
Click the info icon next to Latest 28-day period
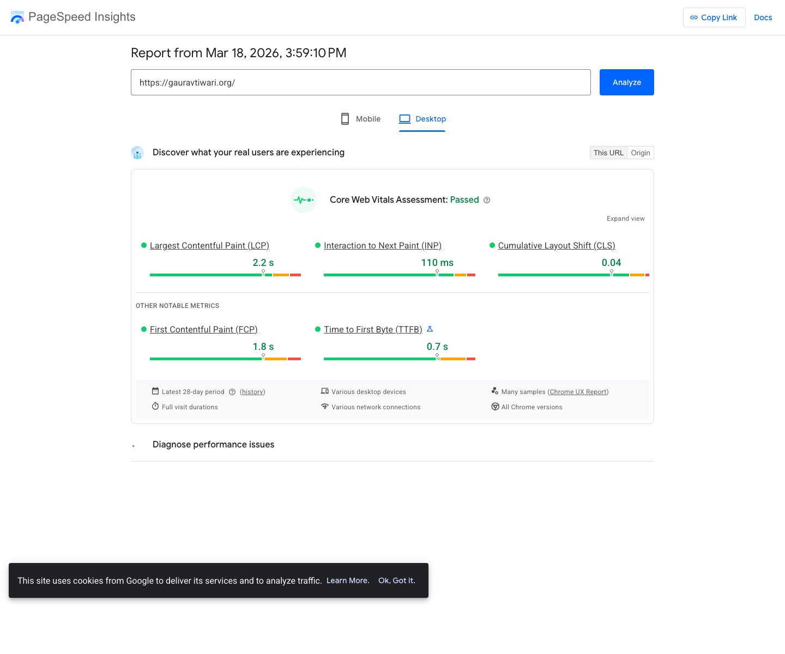tap(232, 391)
